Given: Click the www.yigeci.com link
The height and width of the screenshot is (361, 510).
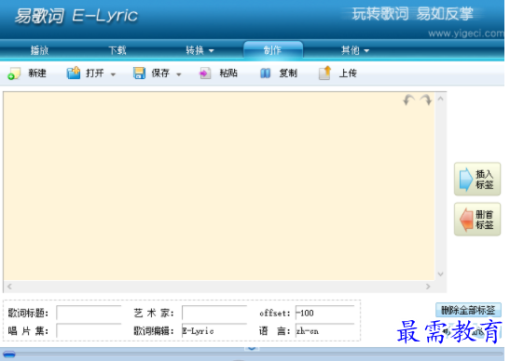Looking at the screenshot, I should pos(466,33).
